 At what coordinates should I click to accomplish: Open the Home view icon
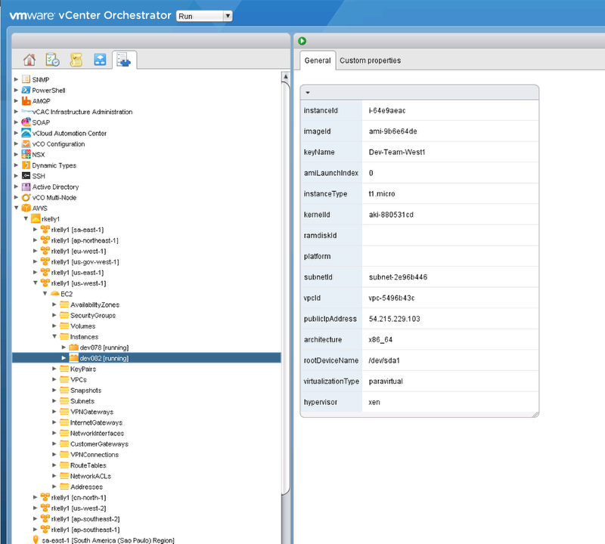tap(29, 60)
